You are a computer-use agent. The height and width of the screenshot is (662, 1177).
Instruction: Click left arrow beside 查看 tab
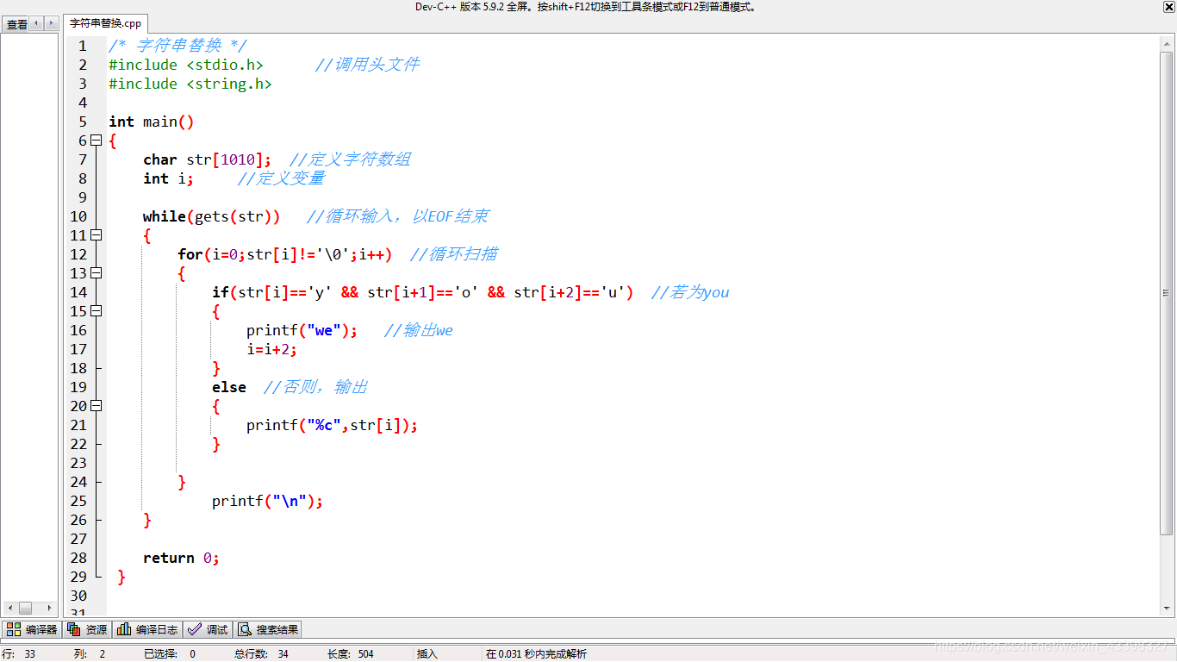point(37,23)
